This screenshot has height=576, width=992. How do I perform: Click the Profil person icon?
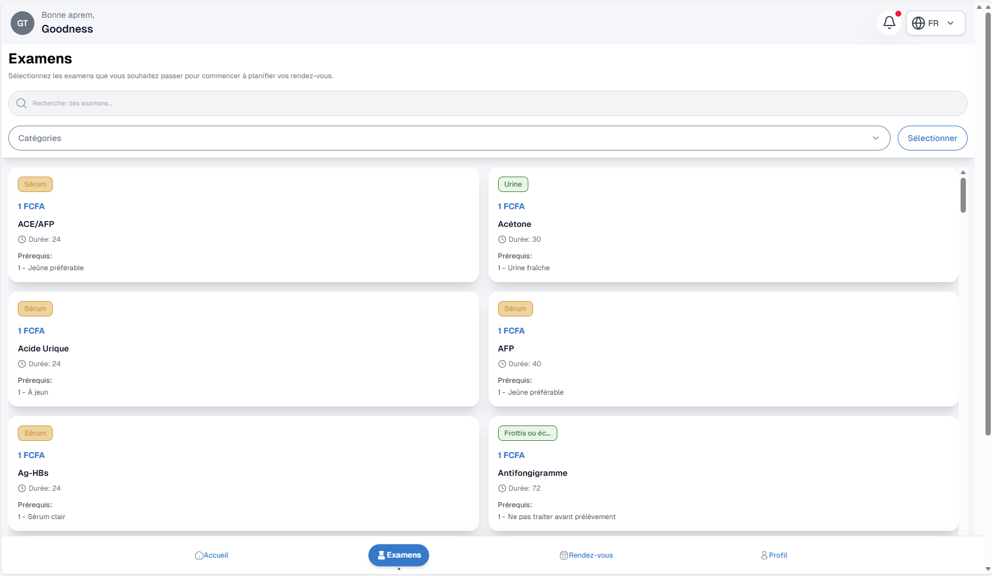click(764, 555)
